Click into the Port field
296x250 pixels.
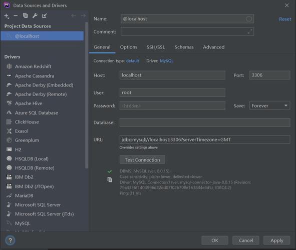(269, 75)
